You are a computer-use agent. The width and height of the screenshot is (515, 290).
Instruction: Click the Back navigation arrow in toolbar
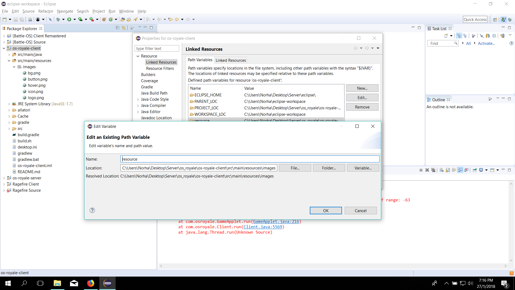177,19
